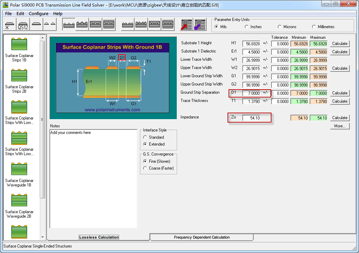Image resolution: width=359 pixels, height=253 pixels.
Task: Click the G1 lower ground strip width field
Action: (x=251, y=77)
